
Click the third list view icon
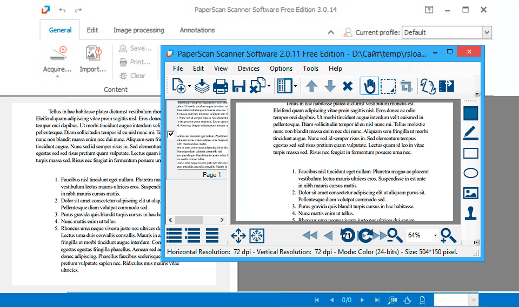coord(212,236)
